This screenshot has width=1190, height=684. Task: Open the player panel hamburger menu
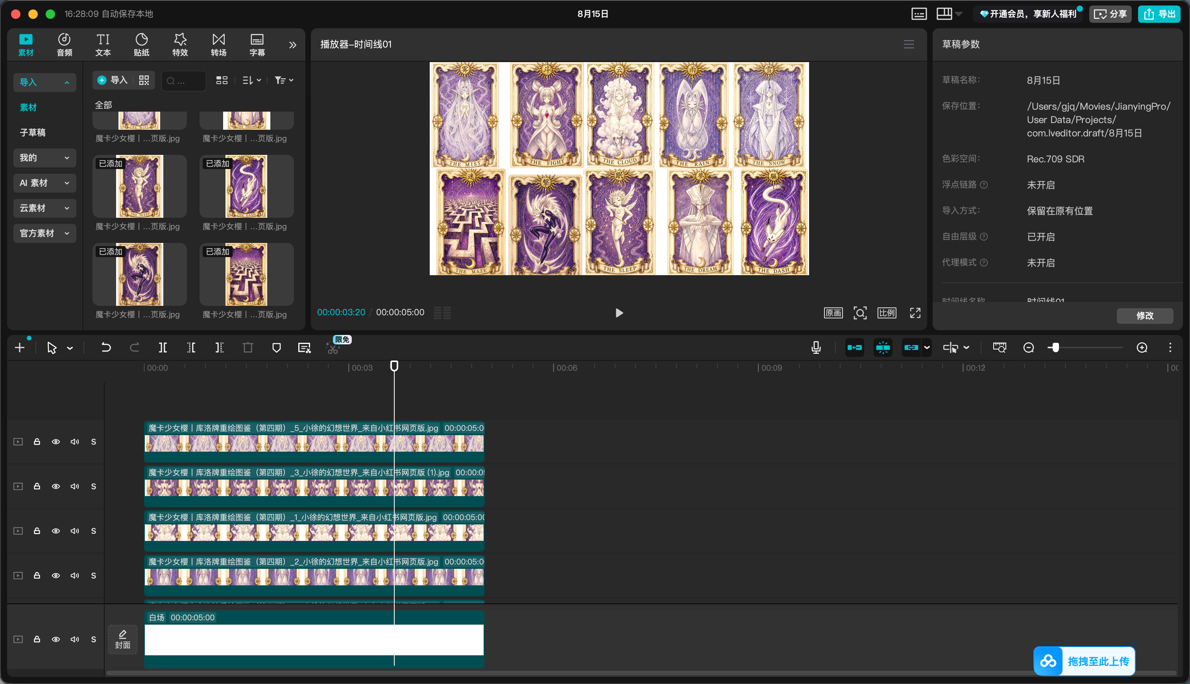pyautogui.click(x=909, y=44)
